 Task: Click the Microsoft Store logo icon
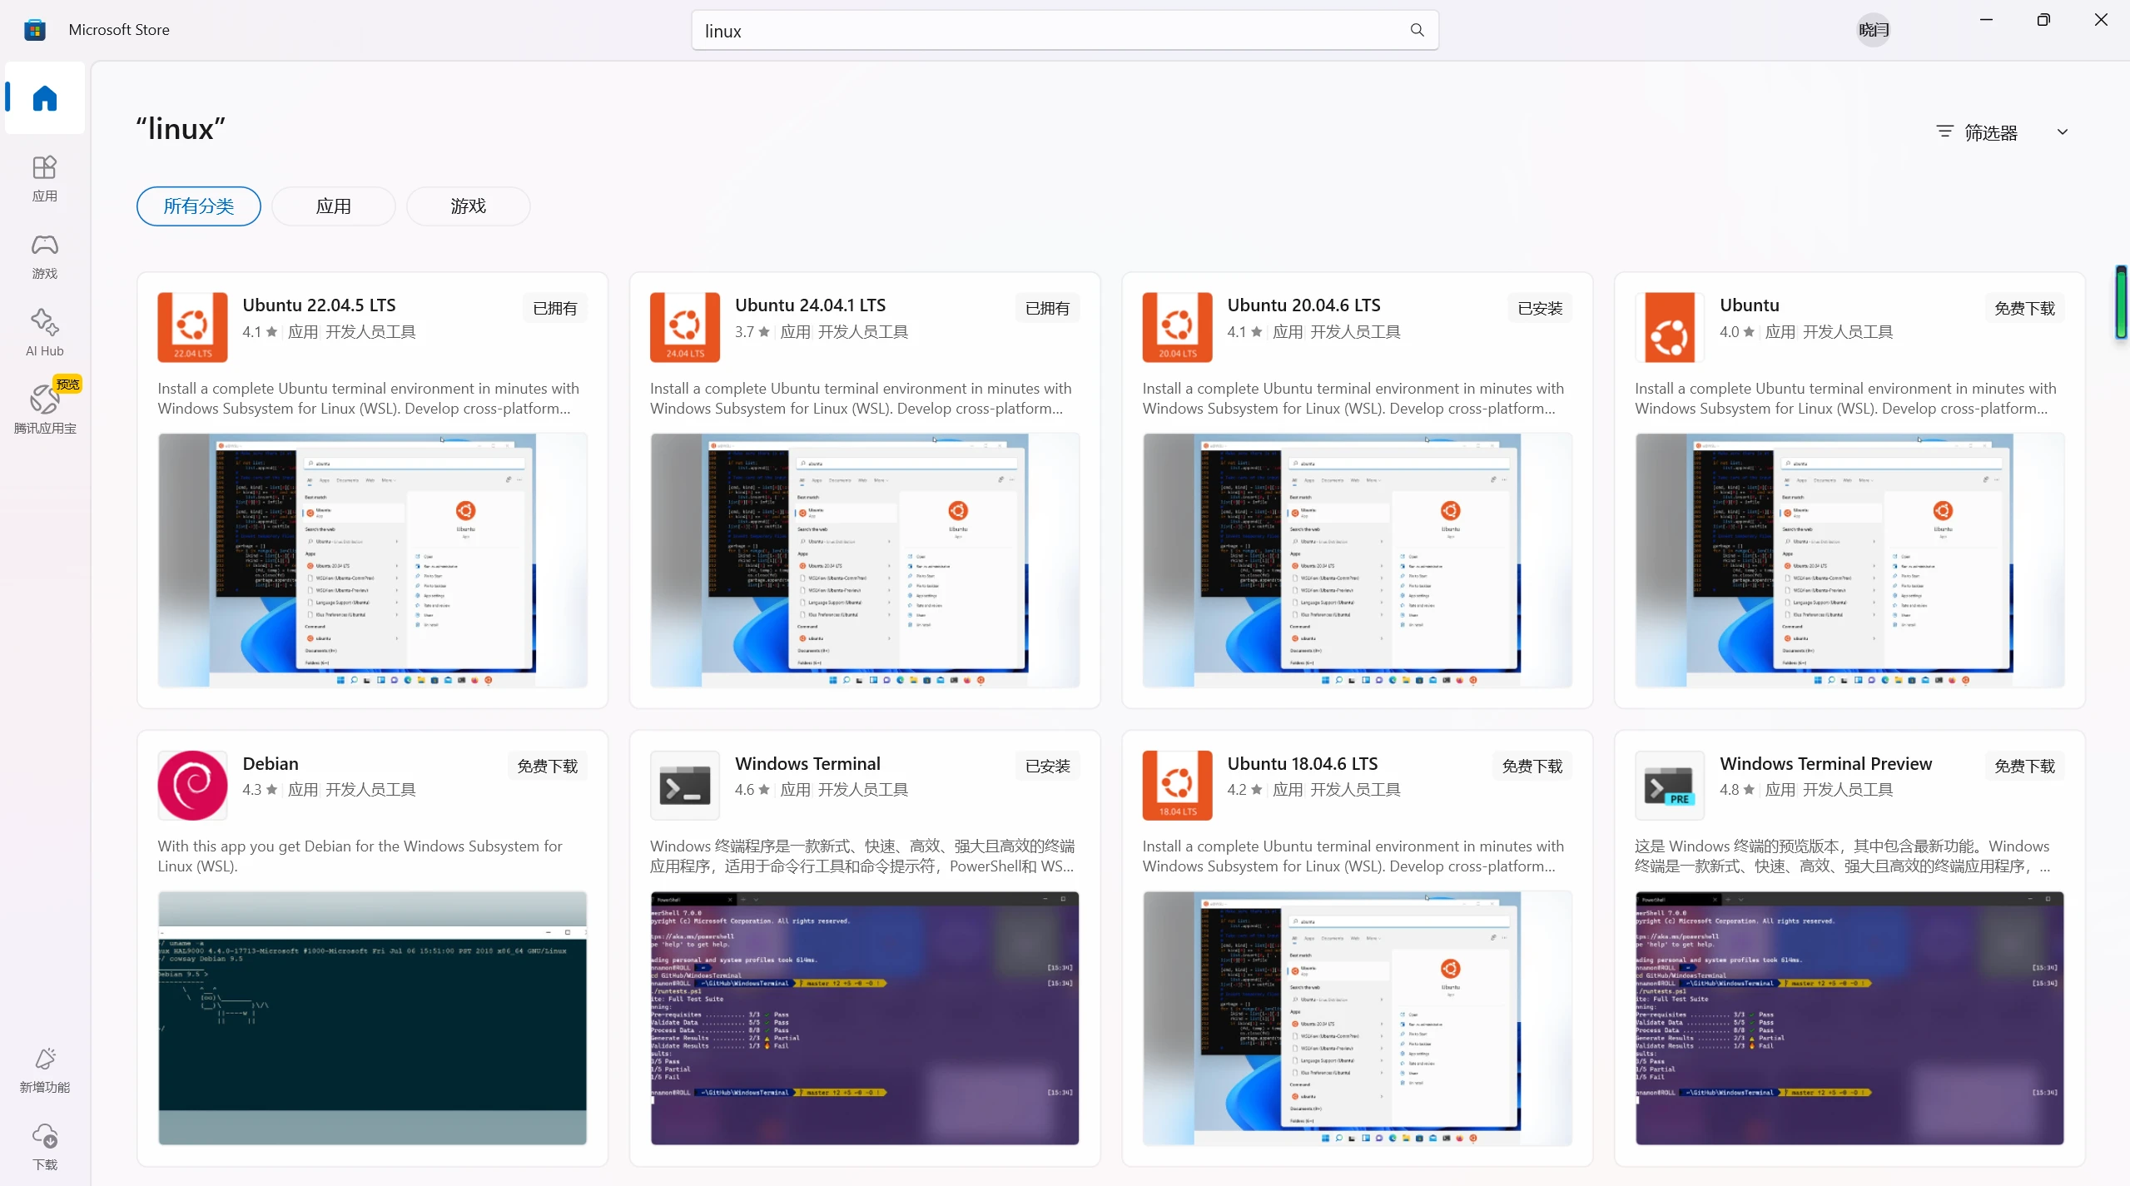pyautogui.click(x=35, y=30)
